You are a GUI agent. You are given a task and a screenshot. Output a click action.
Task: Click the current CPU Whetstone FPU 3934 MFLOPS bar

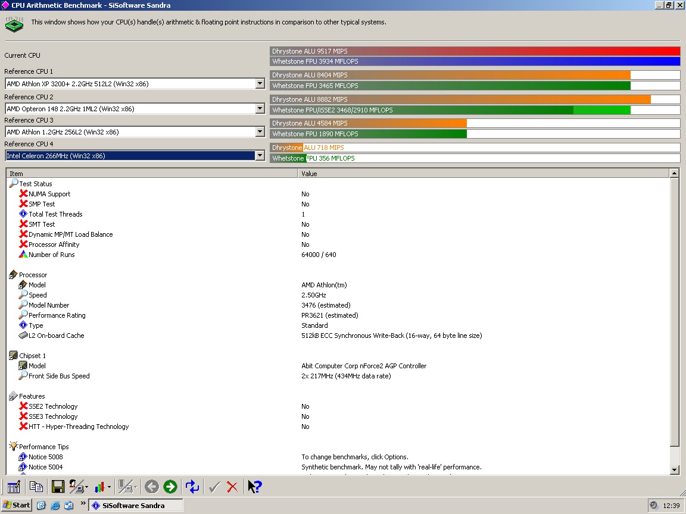click(475, 61)
